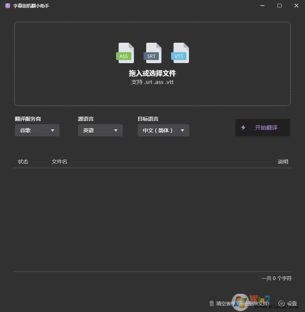Click the SRT file format icon

(x=152, y=53)
